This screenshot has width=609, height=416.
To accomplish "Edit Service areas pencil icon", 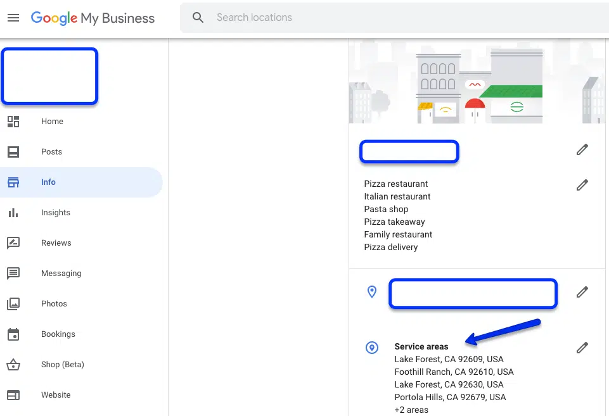I will coord(582,348).
